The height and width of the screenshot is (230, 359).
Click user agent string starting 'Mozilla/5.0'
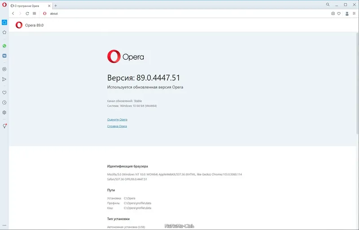point(175,177)
